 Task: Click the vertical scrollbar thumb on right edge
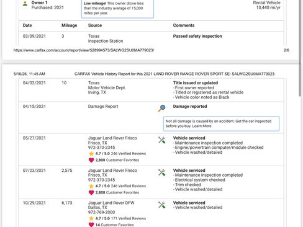click(300, 48)
